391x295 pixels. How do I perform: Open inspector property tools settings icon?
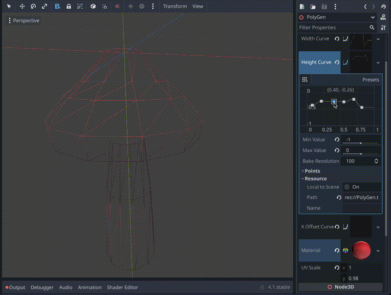(383, 27)
